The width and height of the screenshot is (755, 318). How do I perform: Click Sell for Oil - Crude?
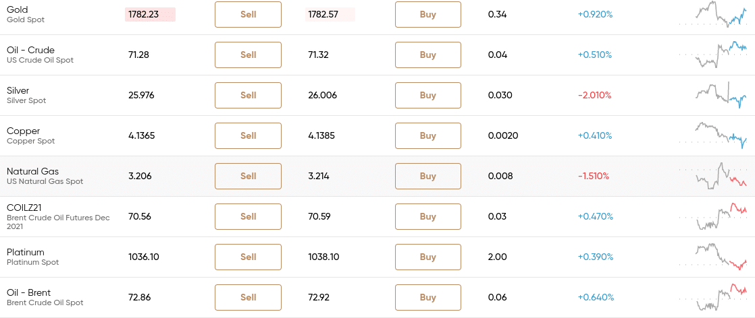tap(248, 55)
